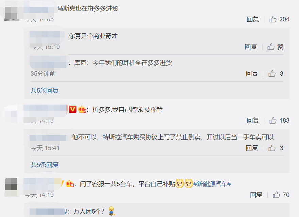299x217 pixels.
Task: Click crown membership icon beside V badge
Action: 82,109
